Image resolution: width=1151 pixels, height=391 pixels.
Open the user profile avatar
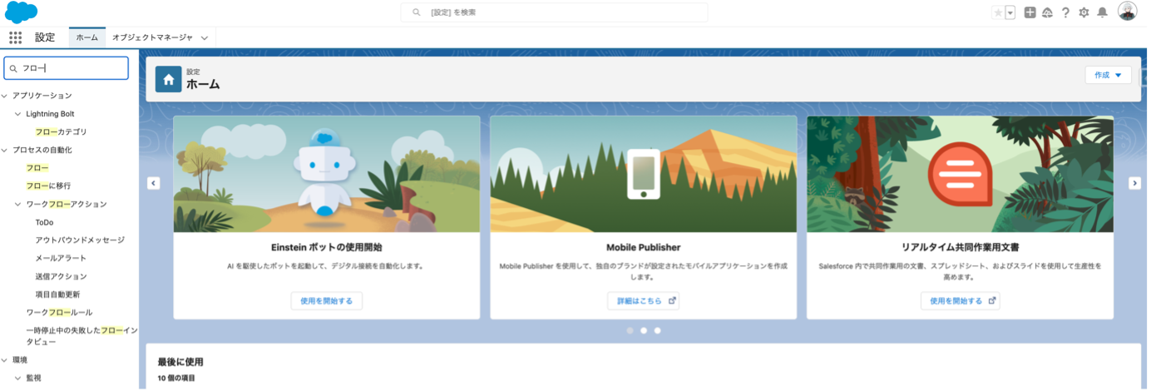(1127, 12)
